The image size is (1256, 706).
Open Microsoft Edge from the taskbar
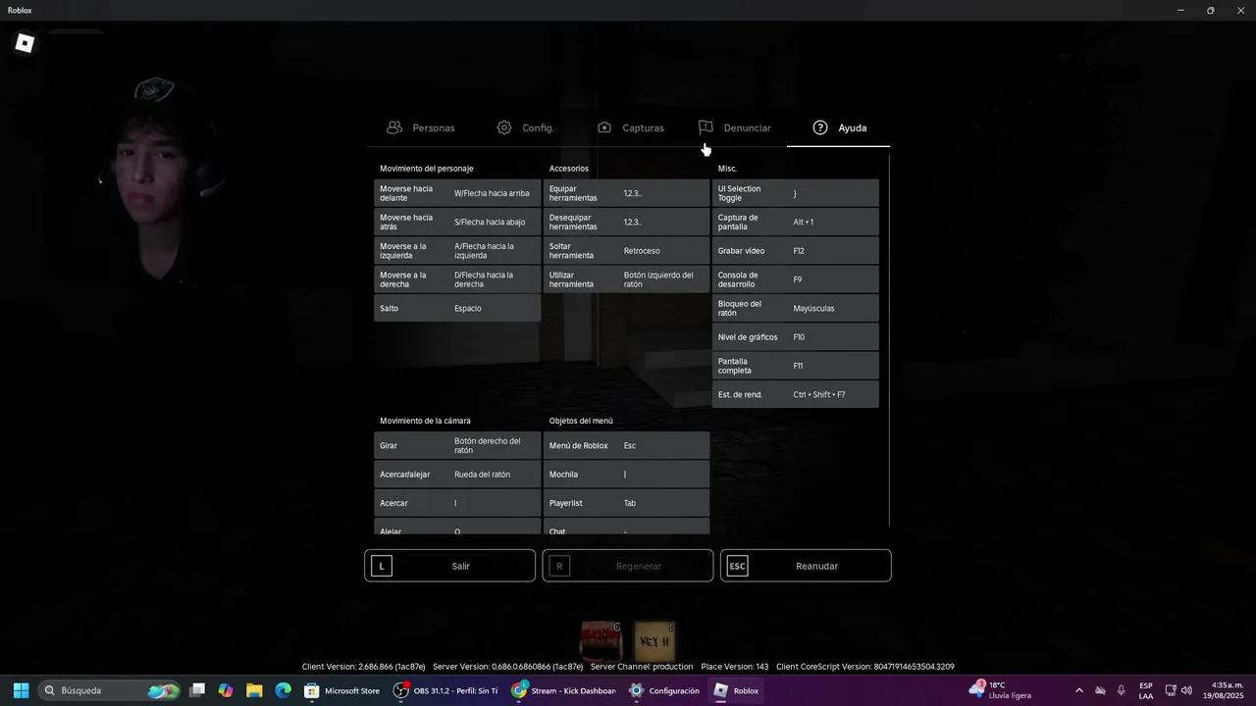click(x=283, y=690)
